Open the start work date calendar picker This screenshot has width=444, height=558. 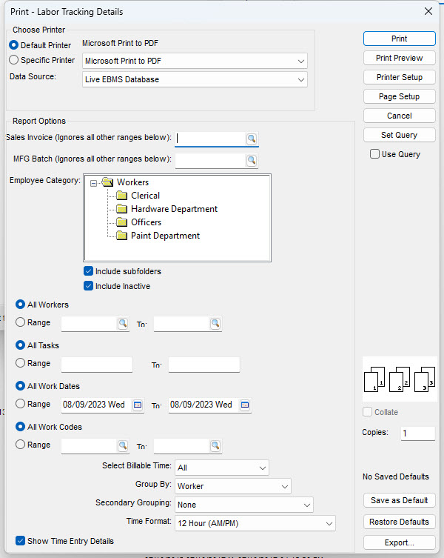(138, 405)
